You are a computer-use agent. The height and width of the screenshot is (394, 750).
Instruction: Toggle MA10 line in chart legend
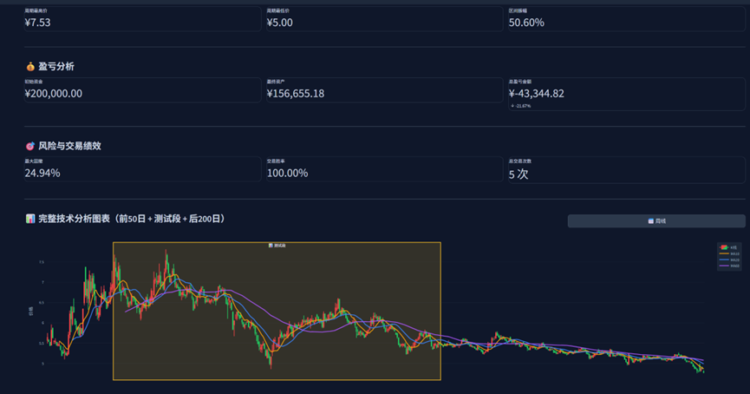tap(728, 253)
